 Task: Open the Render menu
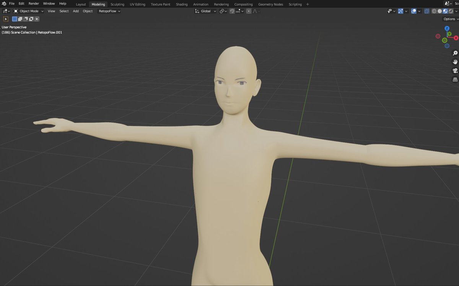pos(34,3)
